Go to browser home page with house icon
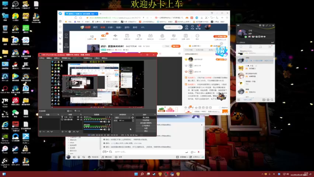Viewport: 314px width, 177px height. (x=81, y=18)
